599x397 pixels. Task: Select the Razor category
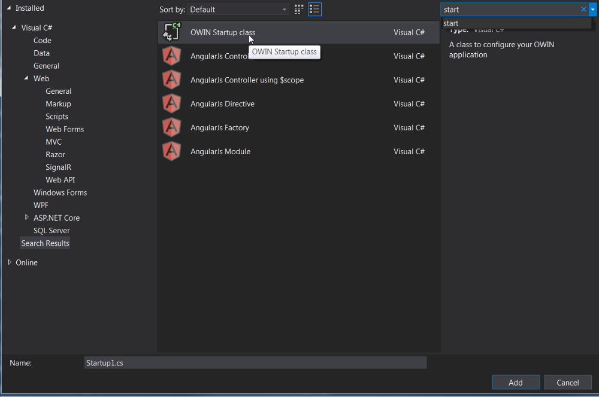pos(55,154)
